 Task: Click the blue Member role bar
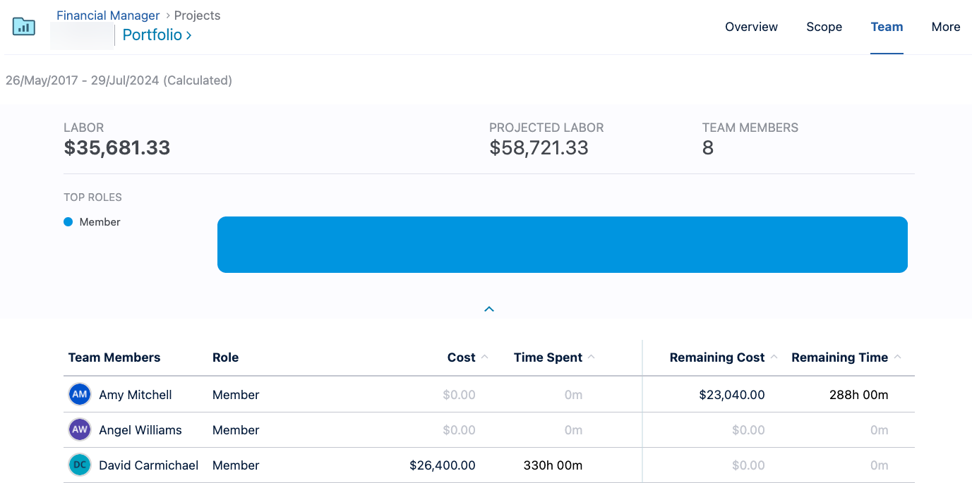562,245
